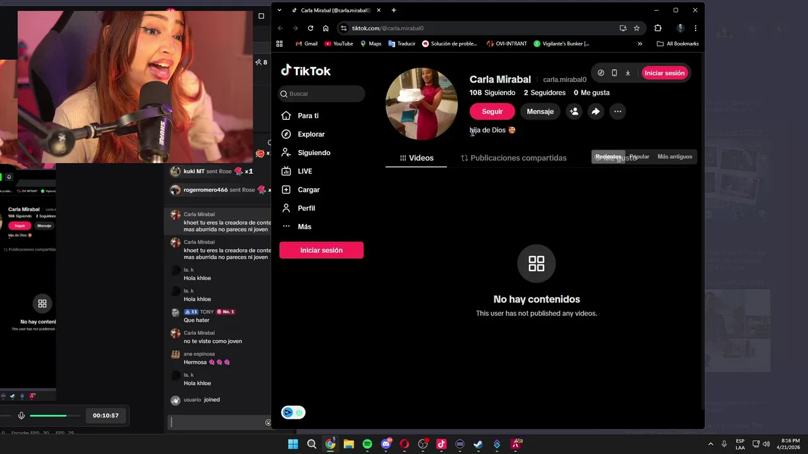Sort videos by Recientes
Screen dimensions: 808x454
coord(609,156)
